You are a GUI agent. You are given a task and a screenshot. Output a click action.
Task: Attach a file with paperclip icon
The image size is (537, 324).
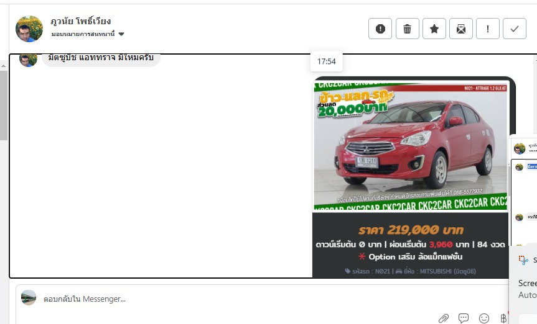click(444, 318)
